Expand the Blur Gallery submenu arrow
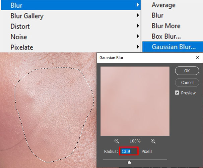Viewport: 203px width, 168px height. click(137, 16)
